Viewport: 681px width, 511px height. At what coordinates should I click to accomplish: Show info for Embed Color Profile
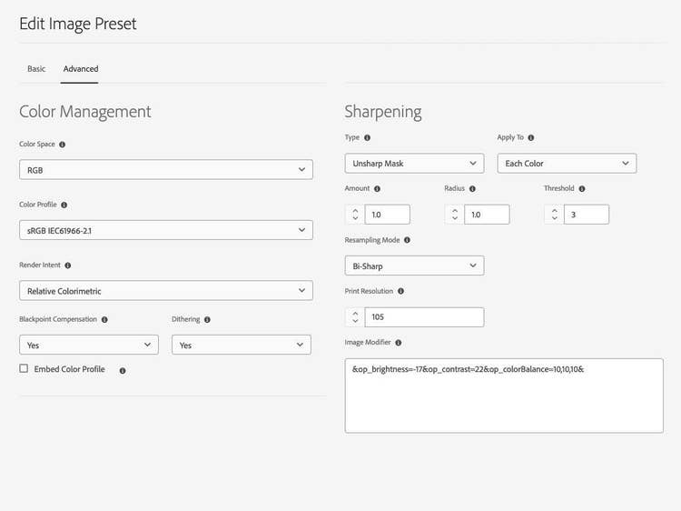tap(123, 371)
